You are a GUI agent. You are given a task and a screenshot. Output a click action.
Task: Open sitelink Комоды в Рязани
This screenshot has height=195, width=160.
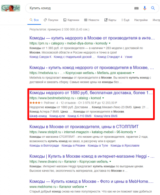tap(73, 145)
